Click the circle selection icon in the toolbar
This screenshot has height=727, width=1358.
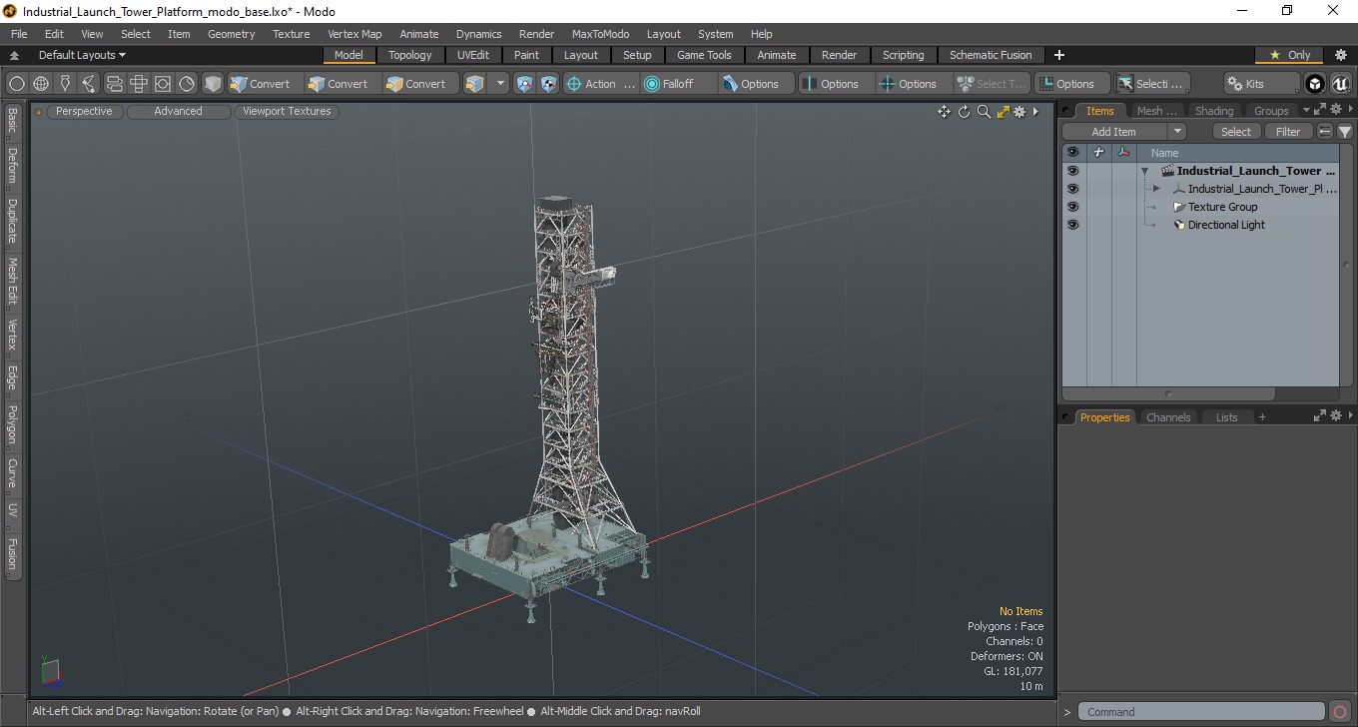tap(17, 84)
